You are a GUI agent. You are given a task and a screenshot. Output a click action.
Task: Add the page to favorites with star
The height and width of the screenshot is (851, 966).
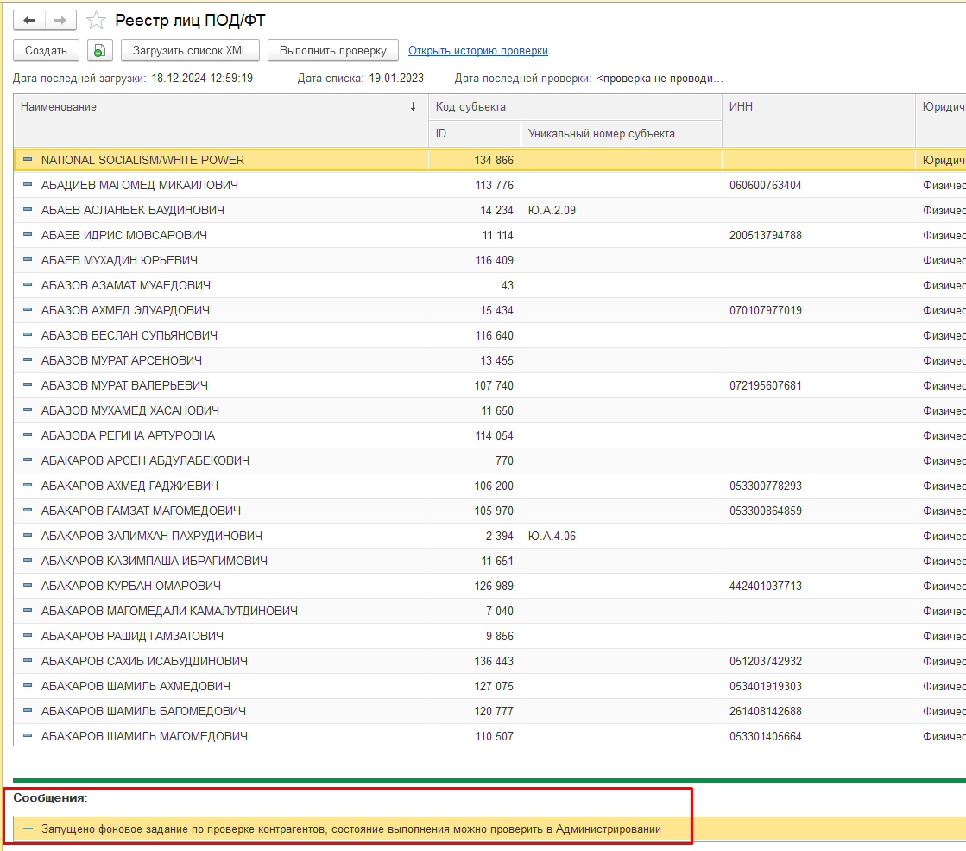pos(96,21)
